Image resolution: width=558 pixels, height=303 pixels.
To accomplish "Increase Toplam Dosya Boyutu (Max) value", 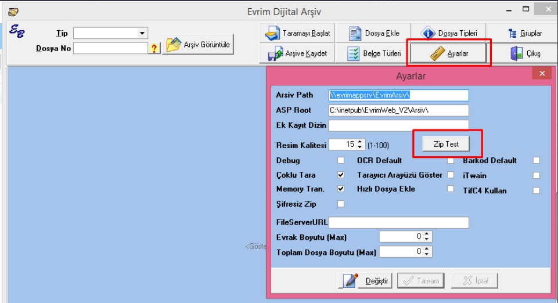I will pyautogui.click(x=427, y=249).
